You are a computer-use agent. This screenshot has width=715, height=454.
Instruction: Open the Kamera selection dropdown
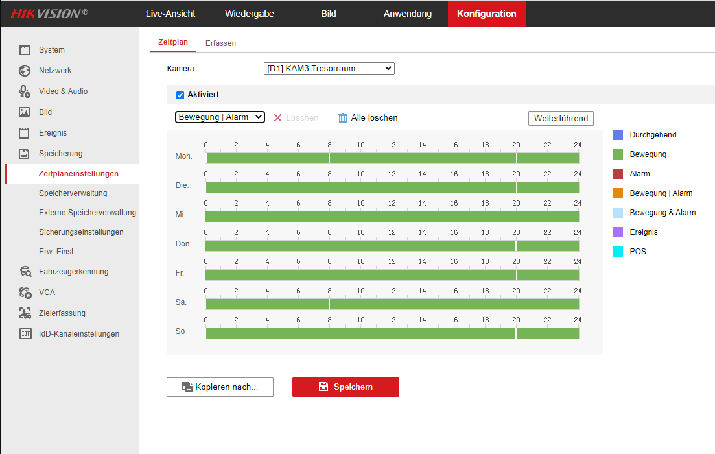329,68
